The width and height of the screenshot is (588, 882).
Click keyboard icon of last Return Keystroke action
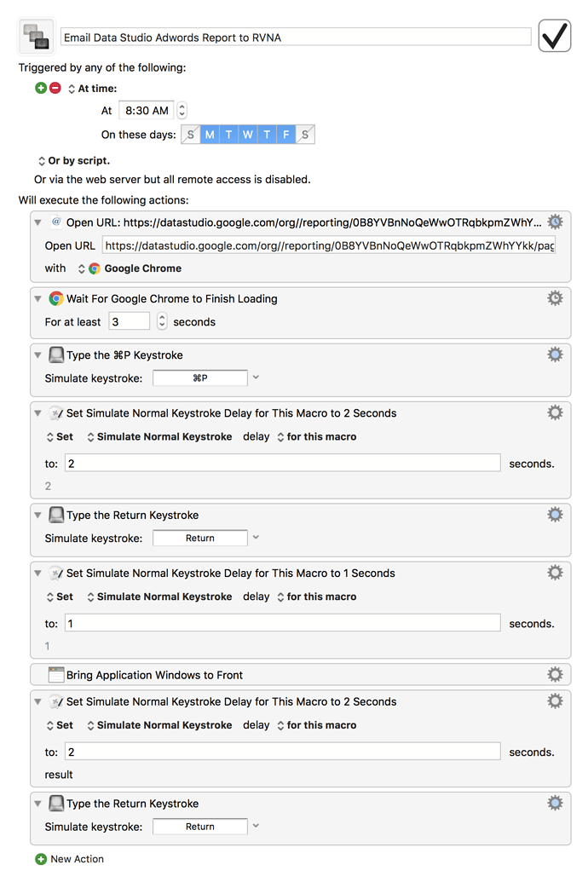[56, 804]
